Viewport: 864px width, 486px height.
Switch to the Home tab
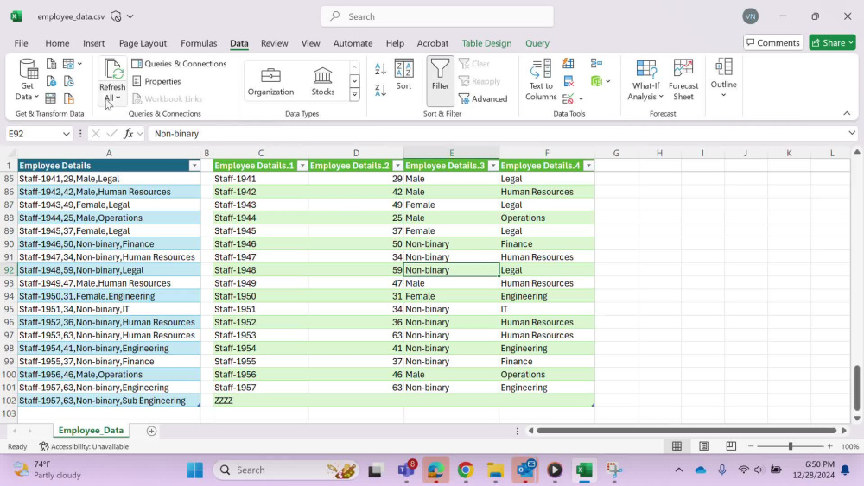point(57,43)
